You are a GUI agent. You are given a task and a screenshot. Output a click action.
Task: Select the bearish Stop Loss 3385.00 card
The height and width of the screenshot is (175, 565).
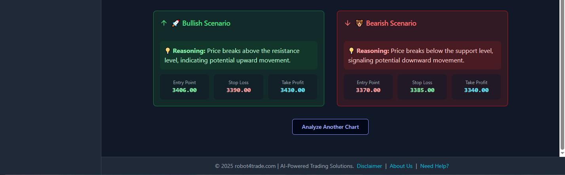pos(422,87)
